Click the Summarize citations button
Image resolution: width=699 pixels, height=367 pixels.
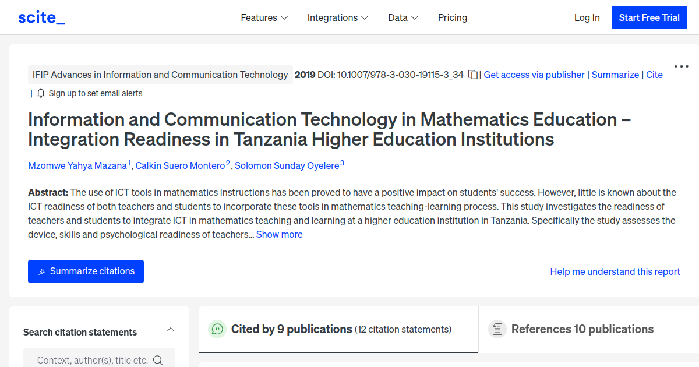pos(86,271)
